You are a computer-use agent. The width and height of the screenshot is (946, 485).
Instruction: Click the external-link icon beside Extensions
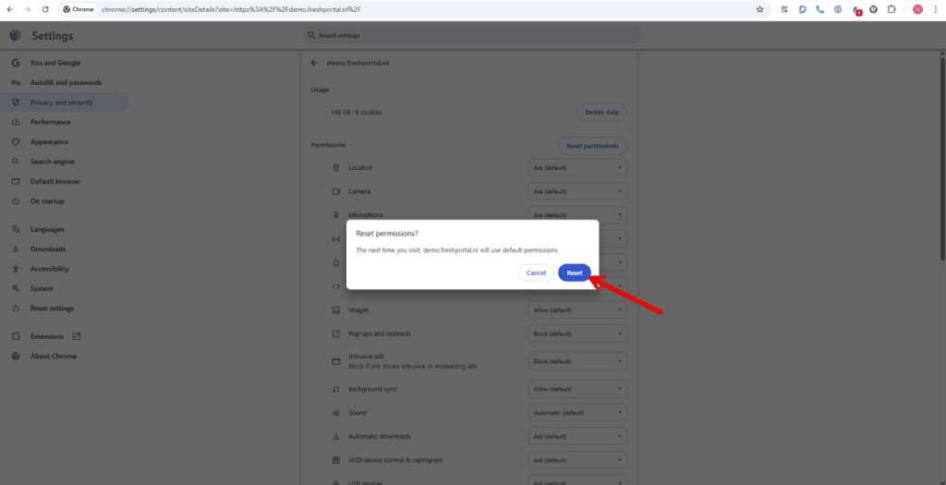click(x=77, y=336)
